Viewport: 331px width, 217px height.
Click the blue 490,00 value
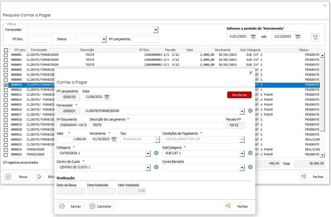[274, 164]
